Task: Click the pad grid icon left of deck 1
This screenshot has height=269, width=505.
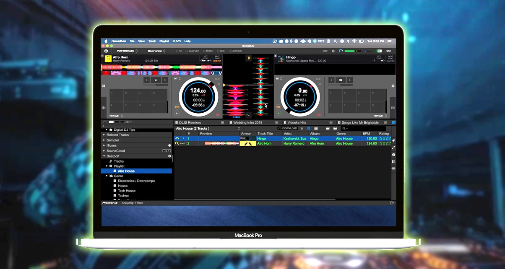Action: pos(104,86)
